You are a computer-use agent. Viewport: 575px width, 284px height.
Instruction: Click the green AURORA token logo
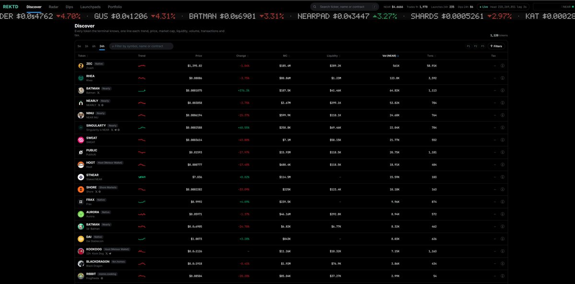point(81,214)
